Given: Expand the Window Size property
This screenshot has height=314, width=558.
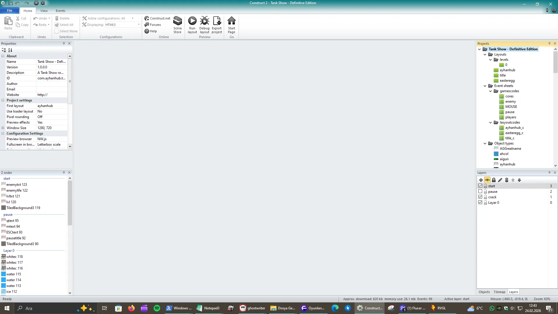Looking at the screenshot, I should coord(3,128).
